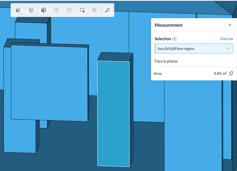The image size is (237, 171).
Task: Select the highlighted tall pillar front face
Action: [113, 113]
